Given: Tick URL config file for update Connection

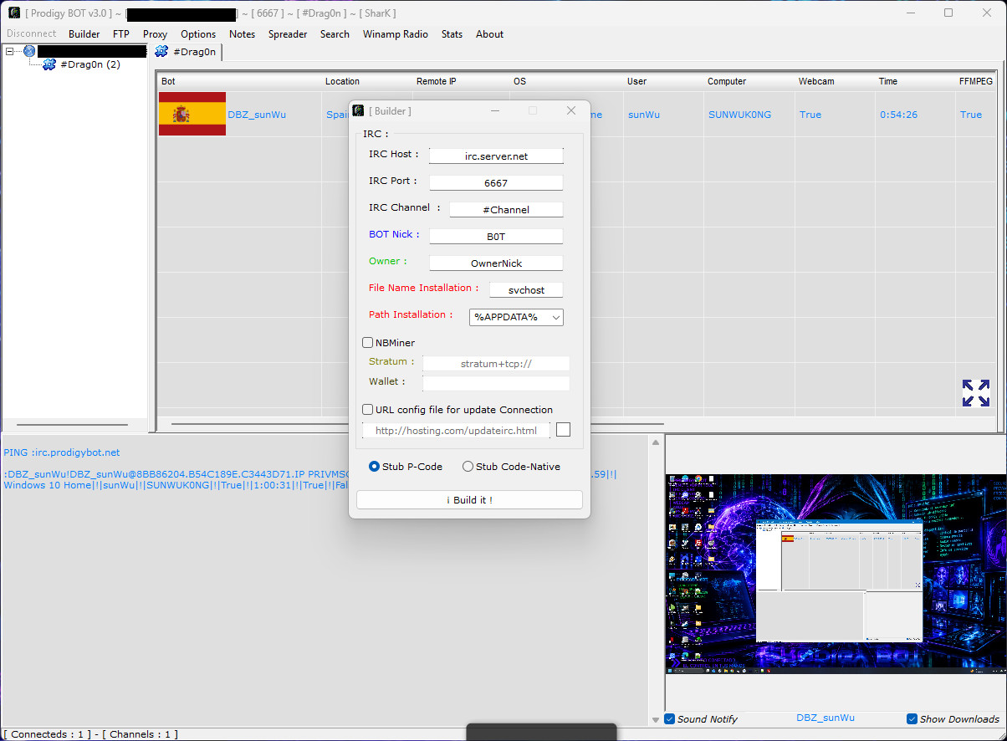Looking at the screenshot, I should pos(367,409).
